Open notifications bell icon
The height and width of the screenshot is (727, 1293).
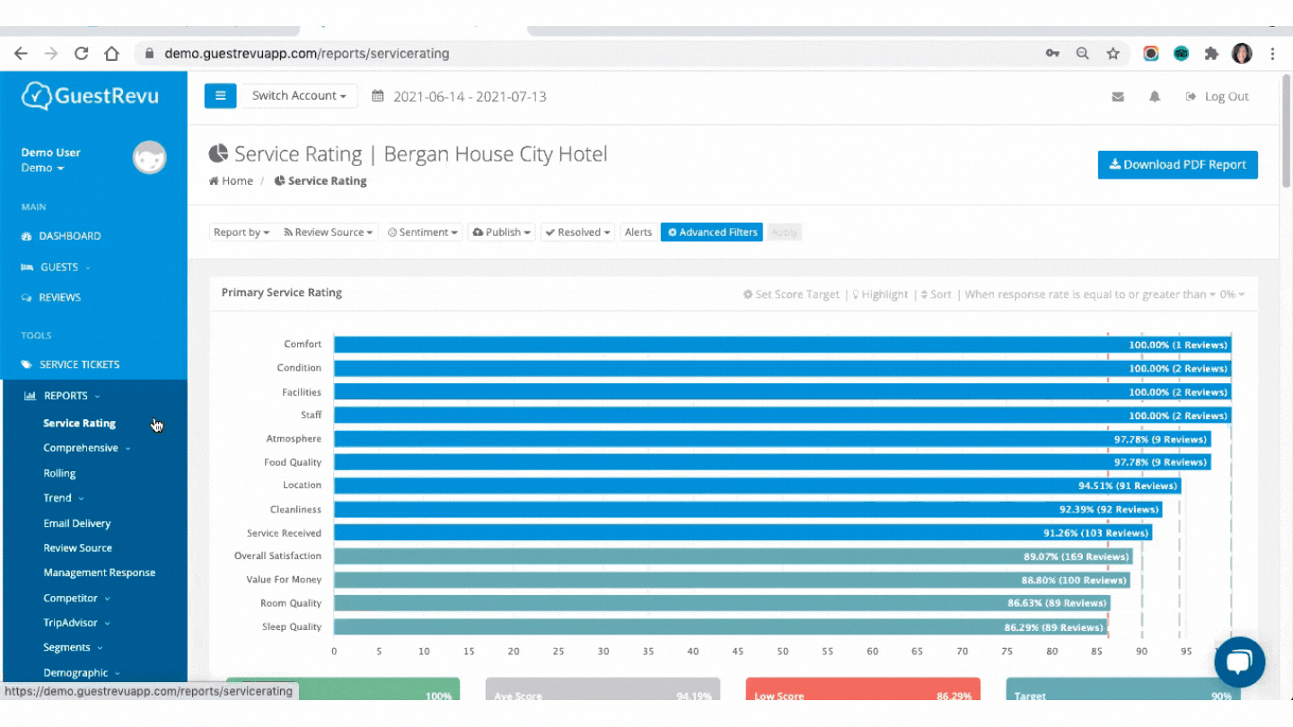(x=1155, y=97)
